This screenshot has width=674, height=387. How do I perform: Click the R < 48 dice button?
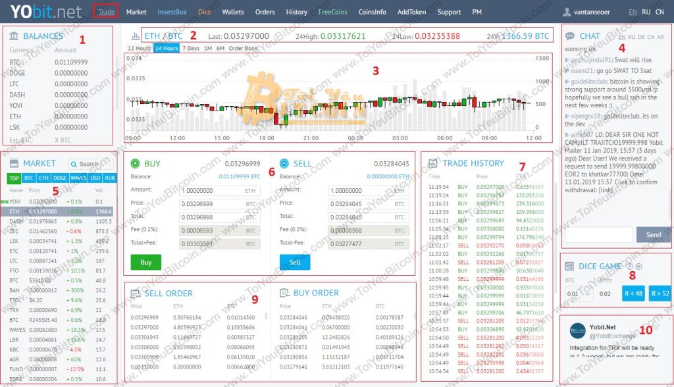click(633, 294)
